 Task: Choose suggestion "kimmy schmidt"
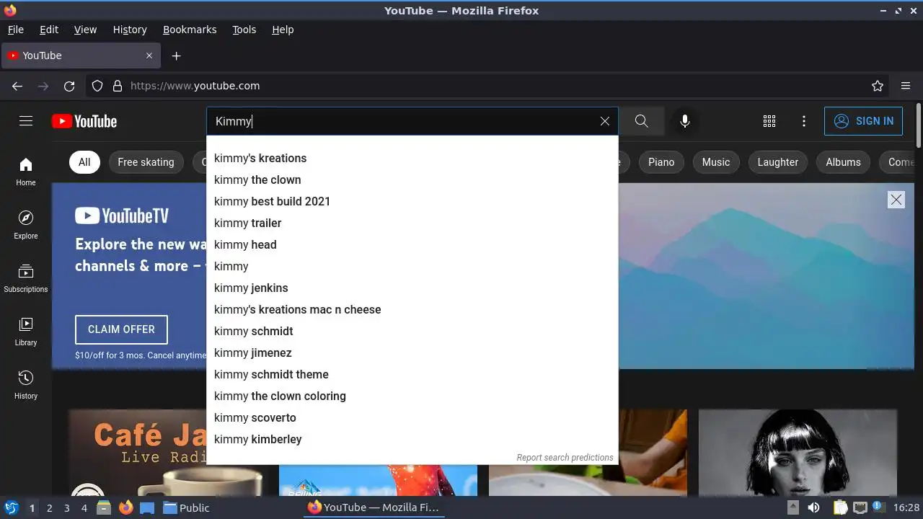point(412,331)
